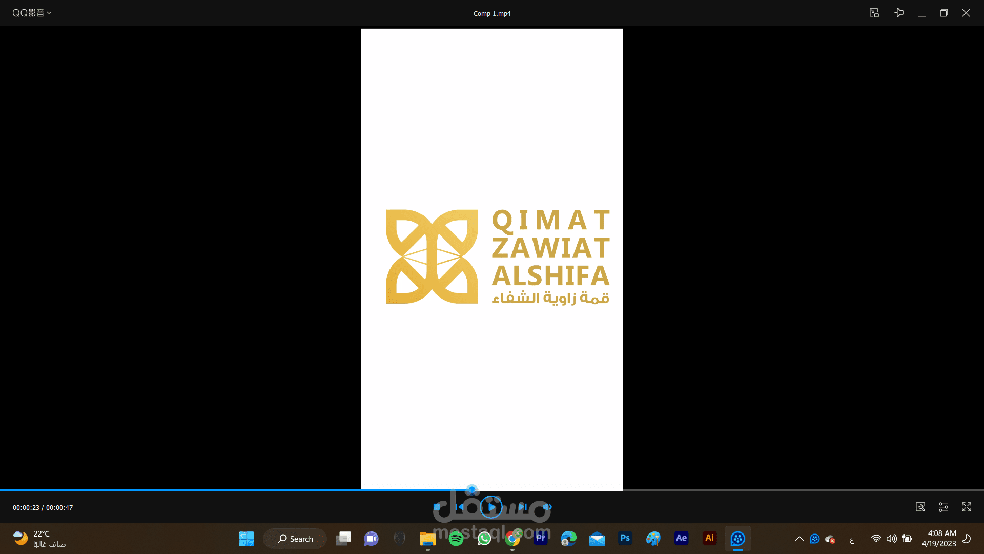Show hidden system tray icons
The image size is (984, 554).
(799, 539)
